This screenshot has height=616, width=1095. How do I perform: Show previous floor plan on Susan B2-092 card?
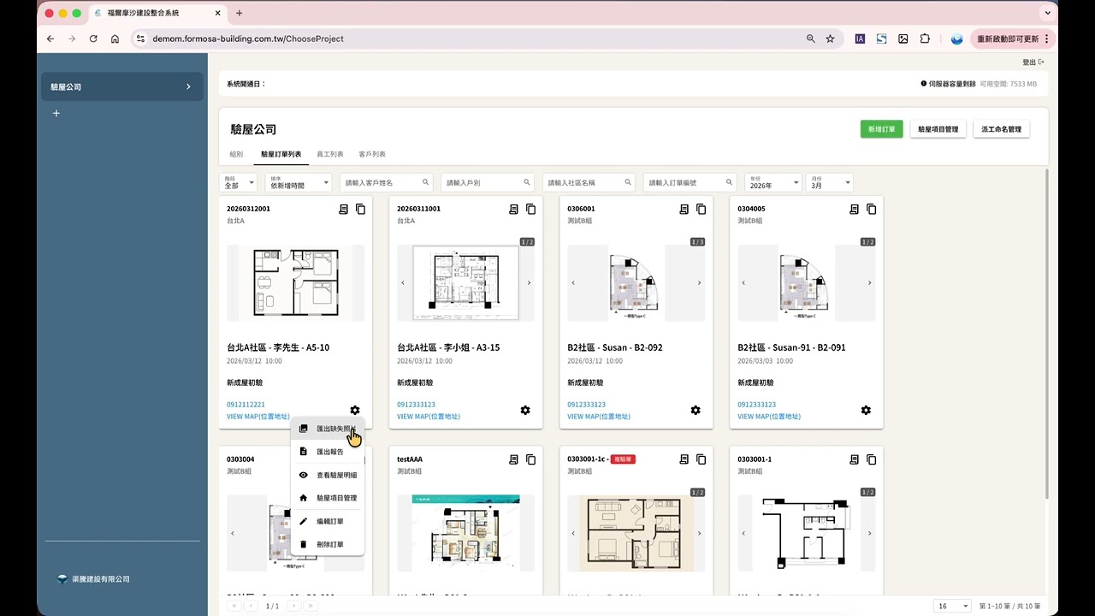point(573,282)
